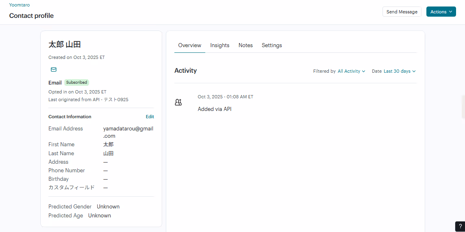
Task: Click the Address field label
Action: (59, 162)
